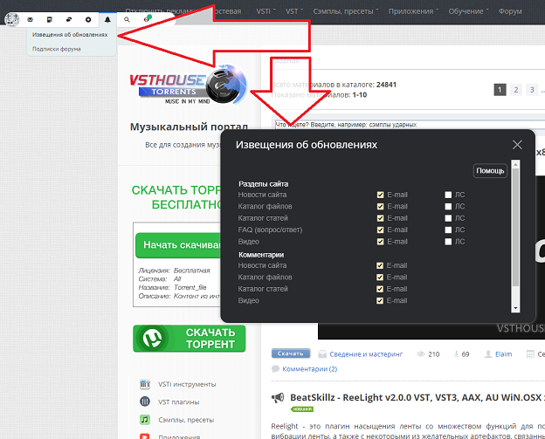The width and height of the screenshot is (545, 439).
Task: Click the user icon beside Elaim
Action: coord(488,354)
